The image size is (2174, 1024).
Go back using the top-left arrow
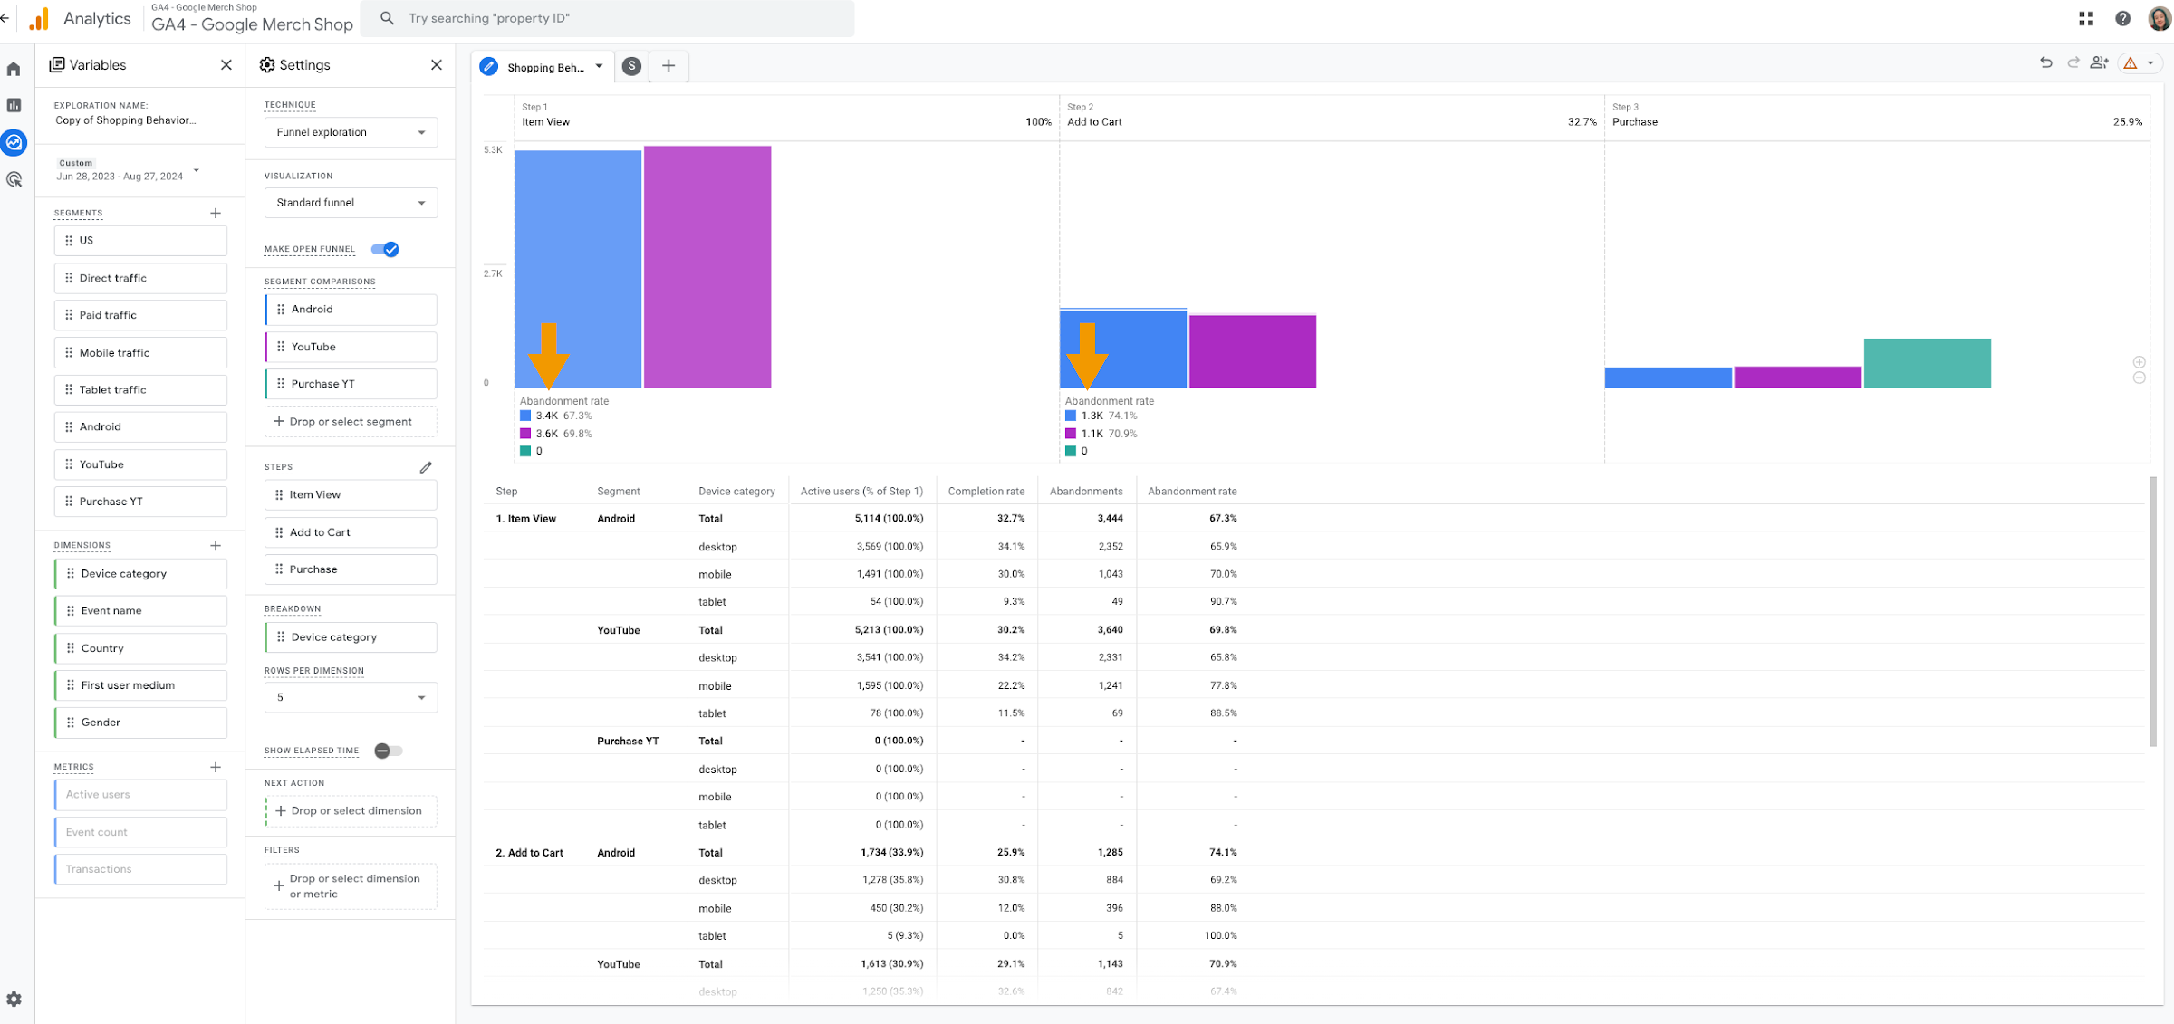pyautogui.click(x=5, y=18)
